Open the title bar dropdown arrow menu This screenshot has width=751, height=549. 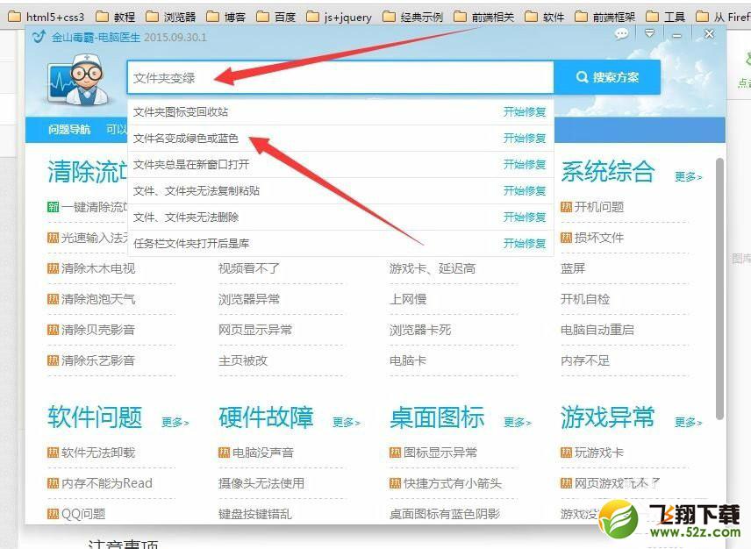coord(650,33)
